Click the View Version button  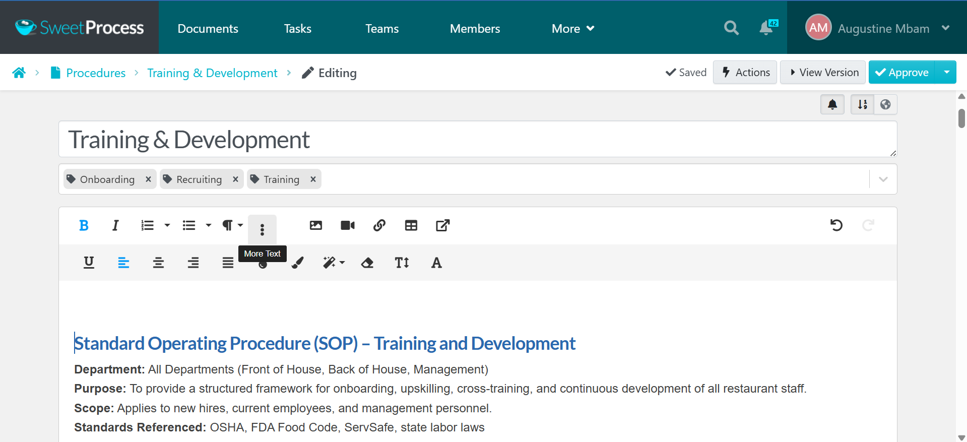tap(823, 72)
